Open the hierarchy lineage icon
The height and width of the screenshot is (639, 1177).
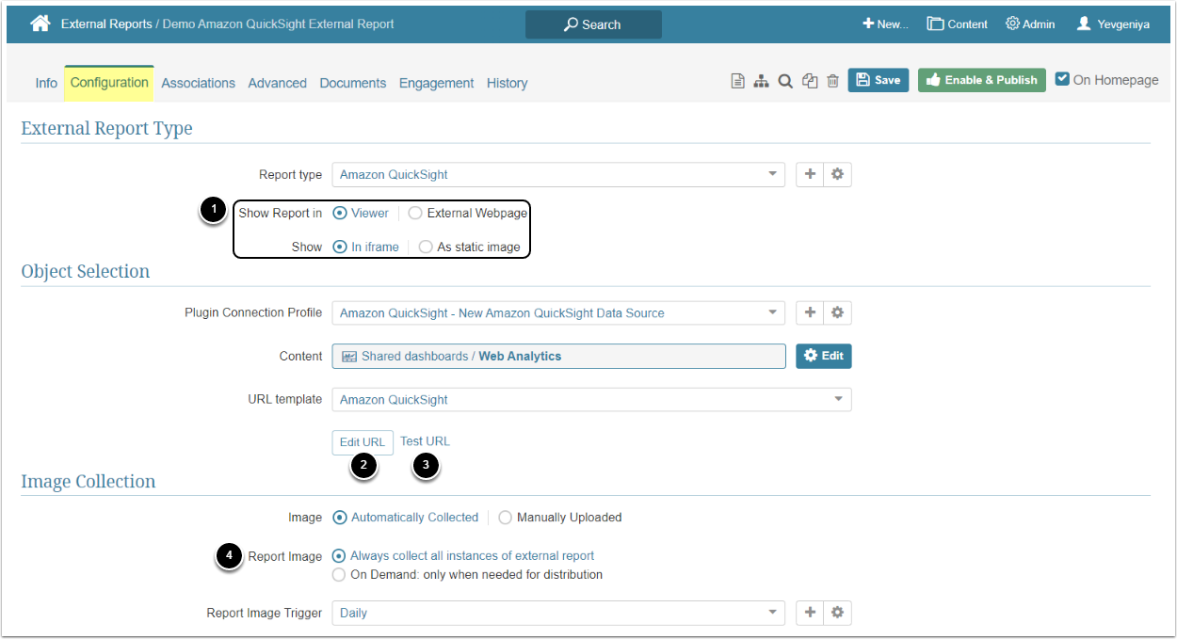point(762,82)
